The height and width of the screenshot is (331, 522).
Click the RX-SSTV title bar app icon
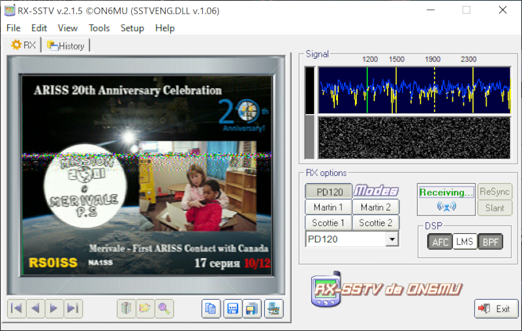[x=10, y=10]
